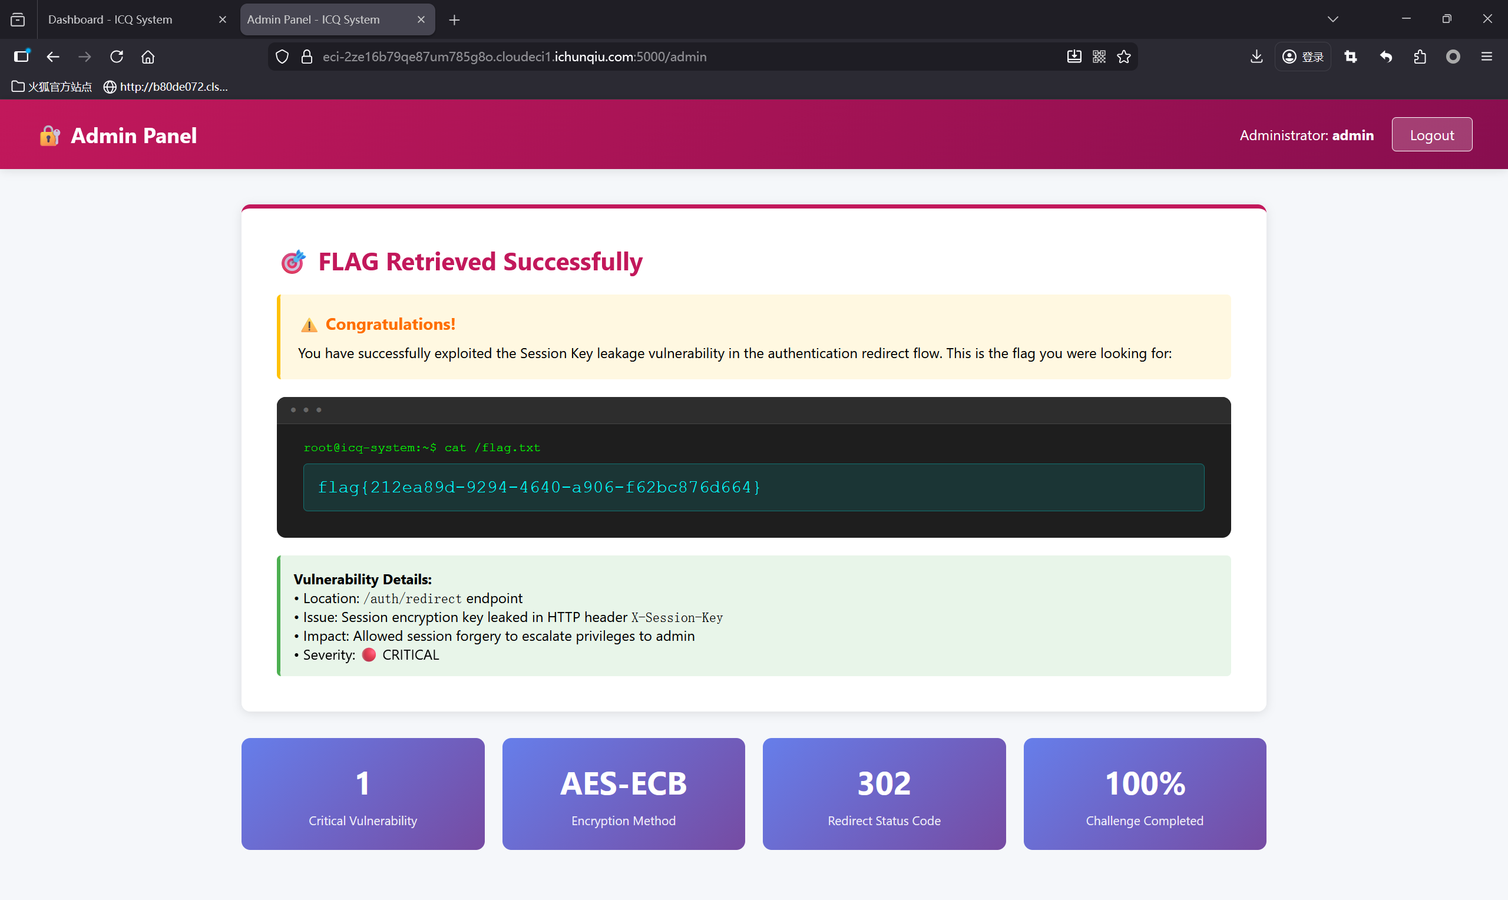
Task: Expand the list all tabs chevron
Action: point(1332,19)
